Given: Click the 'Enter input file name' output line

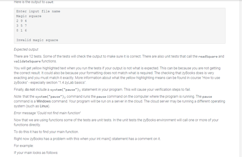Looking at the screenshot, I should (38, 11).
